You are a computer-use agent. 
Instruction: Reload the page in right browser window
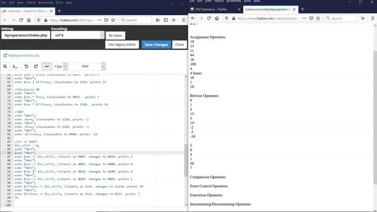pyautogui.click(x=209, y=18)
